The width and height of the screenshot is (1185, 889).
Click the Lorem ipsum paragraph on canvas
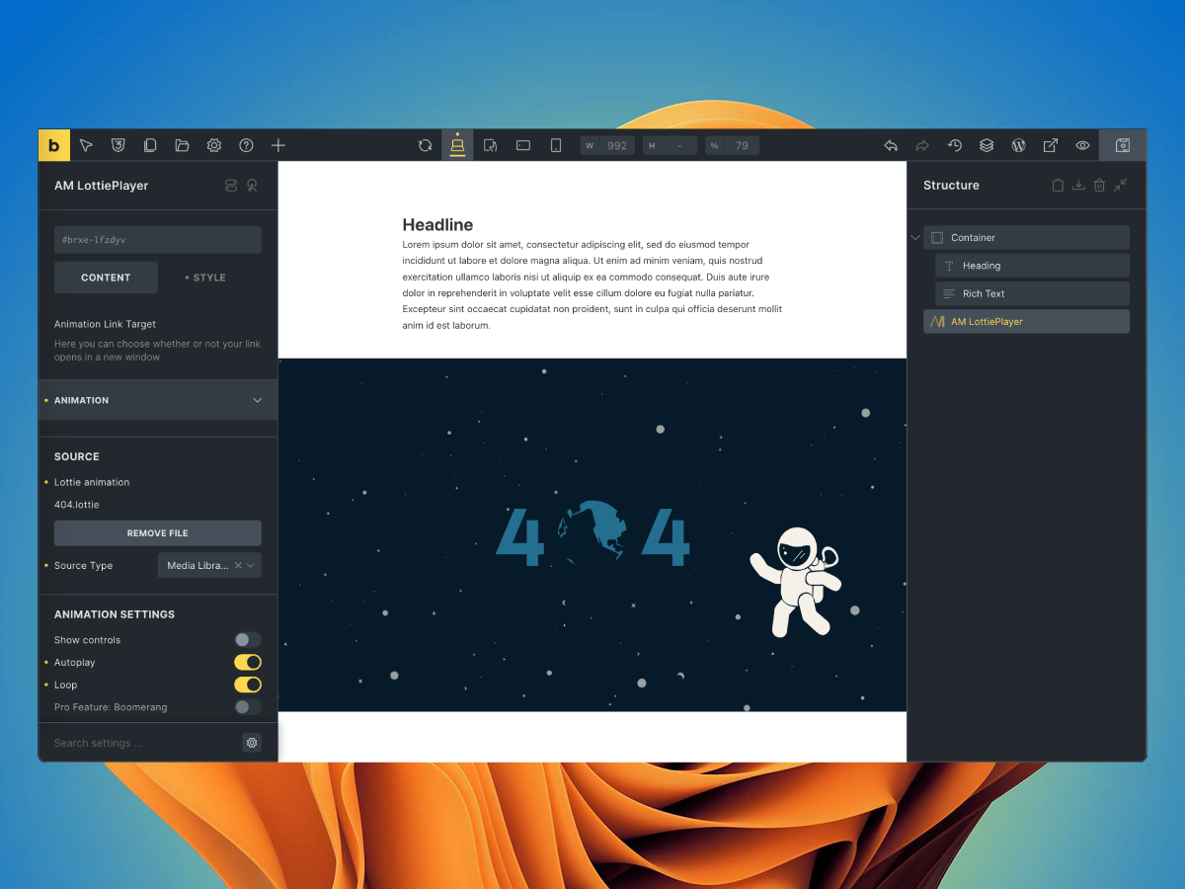coord(592,285)
